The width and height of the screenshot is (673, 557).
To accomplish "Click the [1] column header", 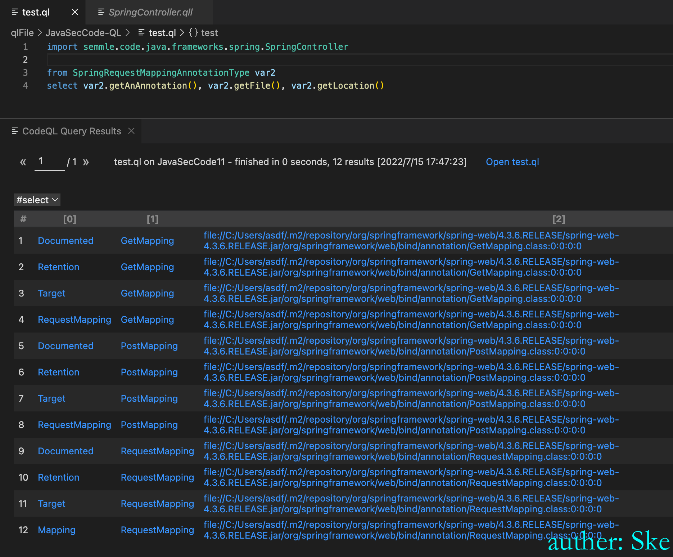I will 153,219.
